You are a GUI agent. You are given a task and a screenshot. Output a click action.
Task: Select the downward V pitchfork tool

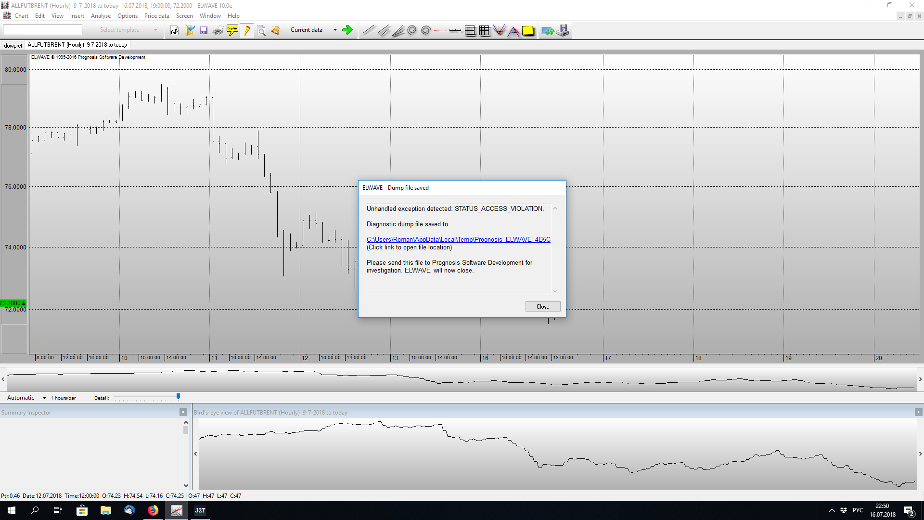pos(499,30)
